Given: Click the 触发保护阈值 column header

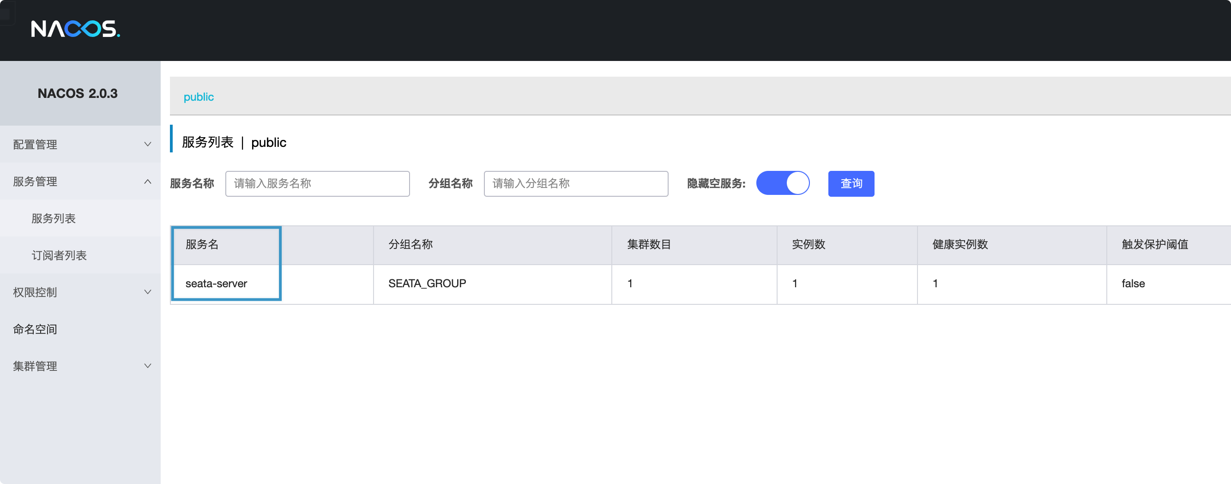Looking at the screenshot, I should coord(1154,245).
